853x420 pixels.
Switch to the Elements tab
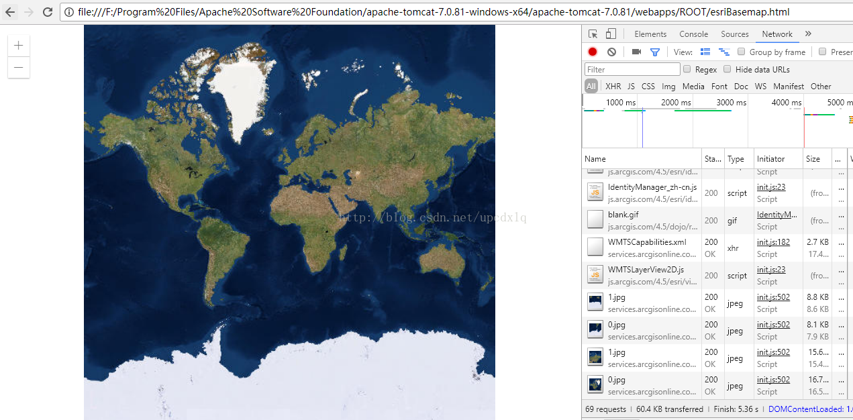point(650,34)
